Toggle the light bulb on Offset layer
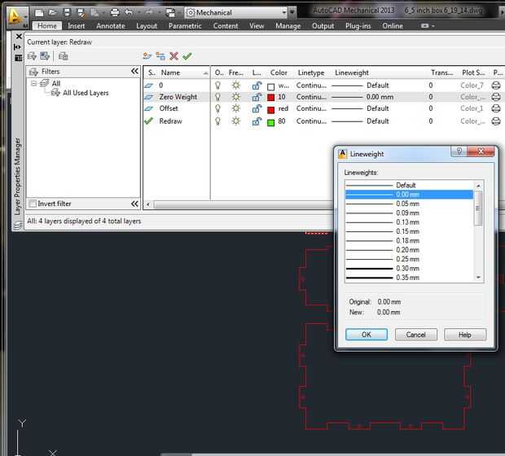Image resolution: width=505 pixels, height=456 pixels. click(218, 108)
